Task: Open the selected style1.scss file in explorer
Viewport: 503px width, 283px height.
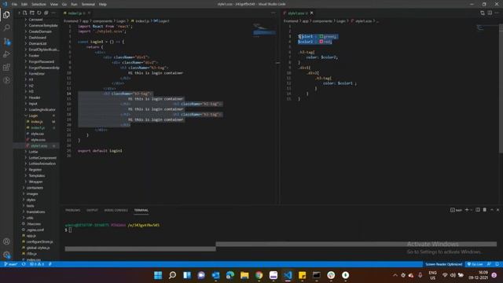Action: (x=39, y=145)
